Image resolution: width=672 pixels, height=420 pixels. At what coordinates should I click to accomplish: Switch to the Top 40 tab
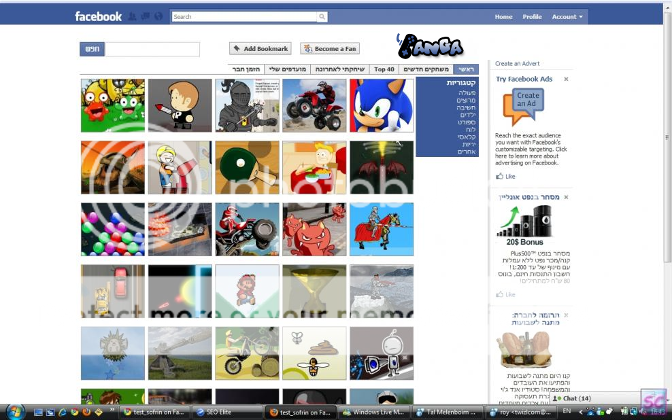[x=384, y=69]
